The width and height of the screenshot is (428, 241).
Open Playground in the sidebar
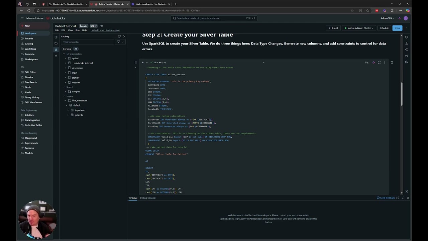31,138
